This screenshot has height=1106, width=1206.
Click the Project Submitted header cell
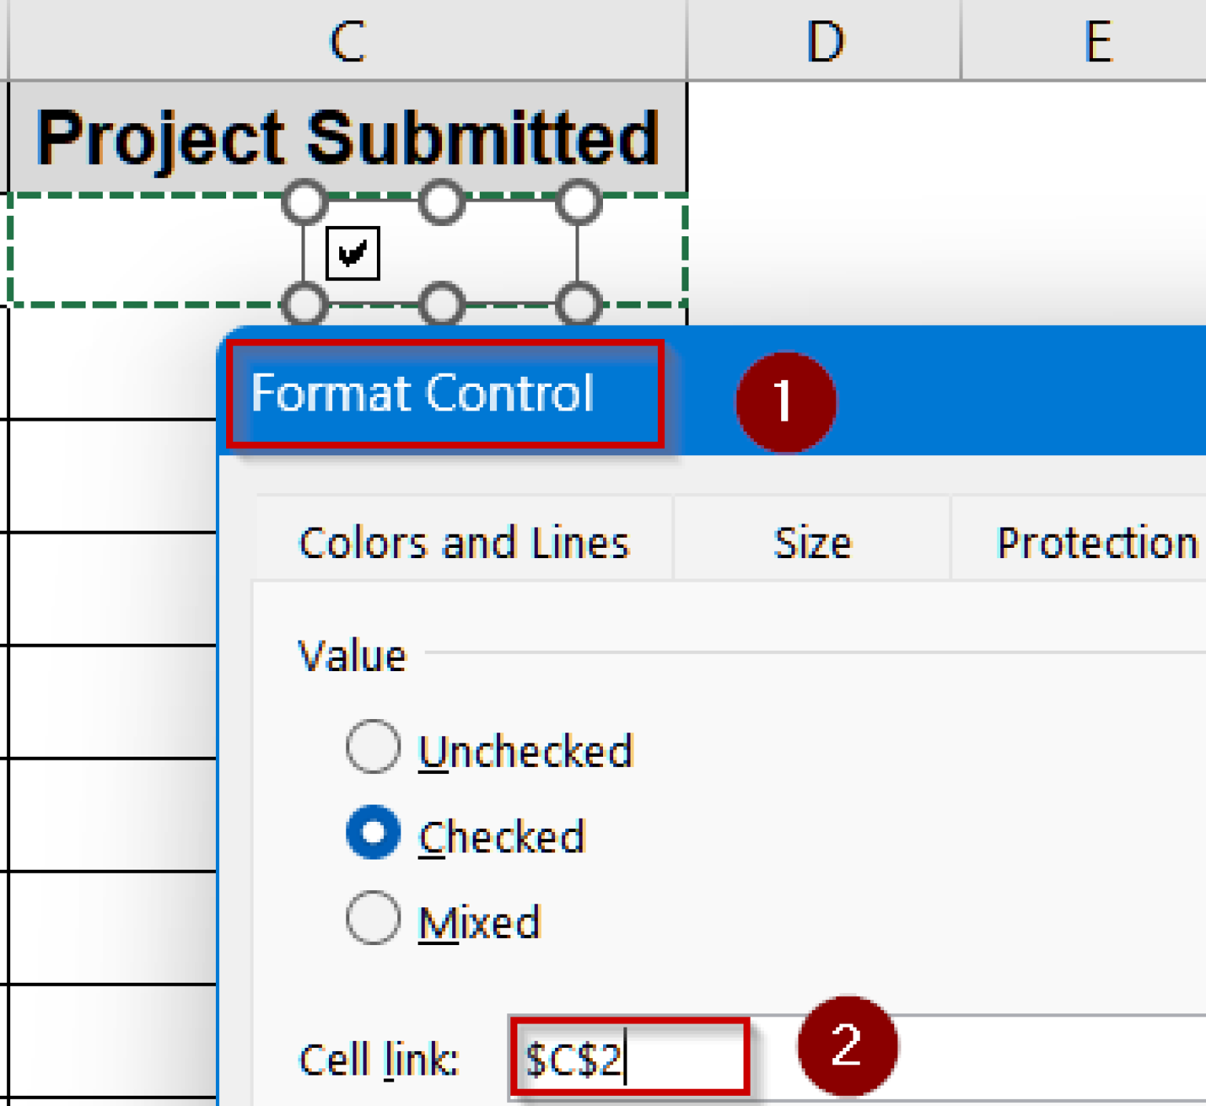(x=345, y=133)
